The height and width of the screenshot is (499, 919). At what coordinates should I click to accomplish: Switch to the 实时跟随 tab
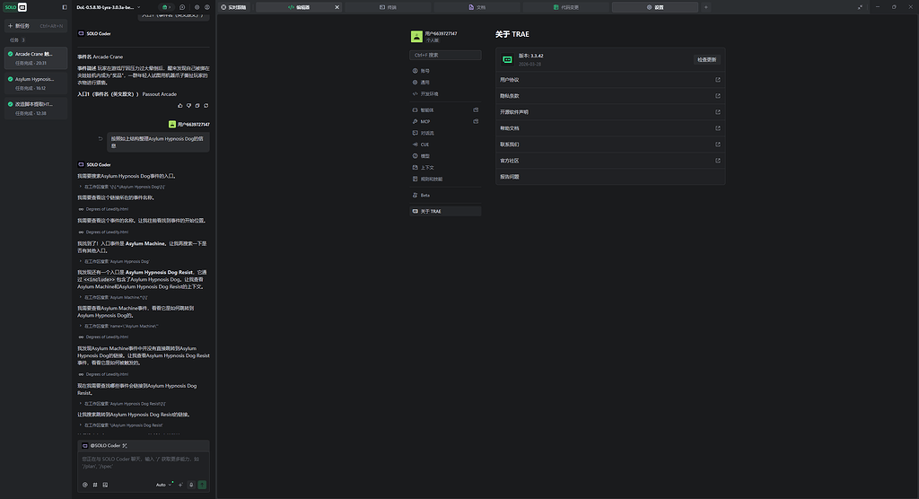point(234,7)
